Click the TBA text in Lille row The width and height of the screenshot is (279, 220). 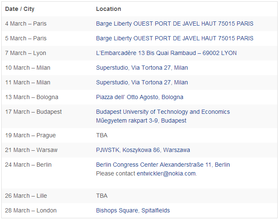[x=102, y=196]
